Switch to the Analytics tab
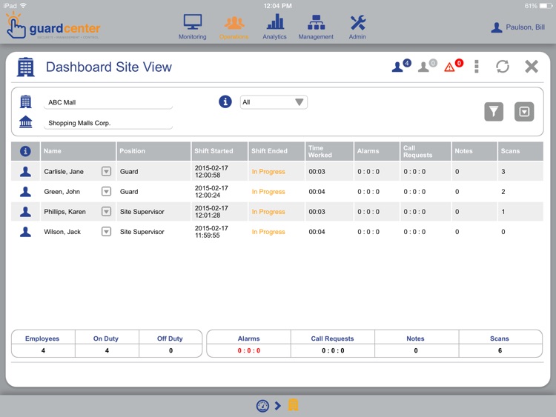 coord(274,27)
